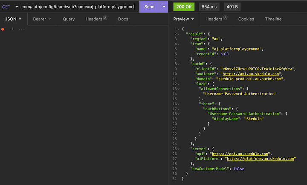The height and width of the screenshot is (185, 307).
Task: Open the Send options dropdown arrow
Action: click(x=164, y=7)
